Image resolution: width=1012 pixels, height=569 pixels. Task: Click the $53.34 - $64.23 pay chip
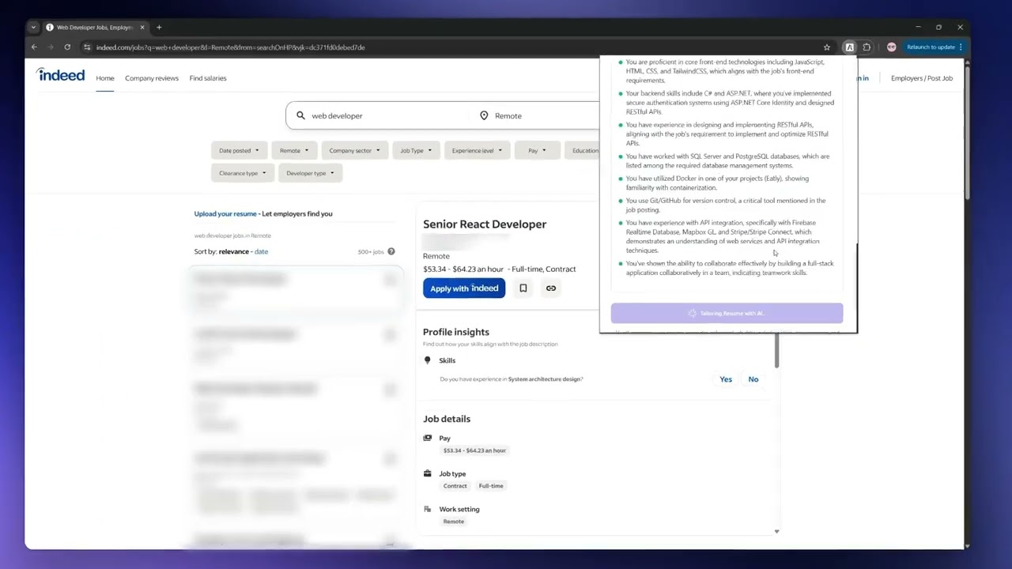tap(474, 450)
